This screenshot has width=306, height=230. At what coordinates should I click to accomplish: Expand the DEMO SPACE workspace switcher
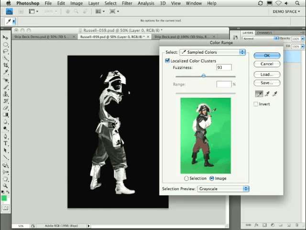pyautogui.click(x=286, y=11)
